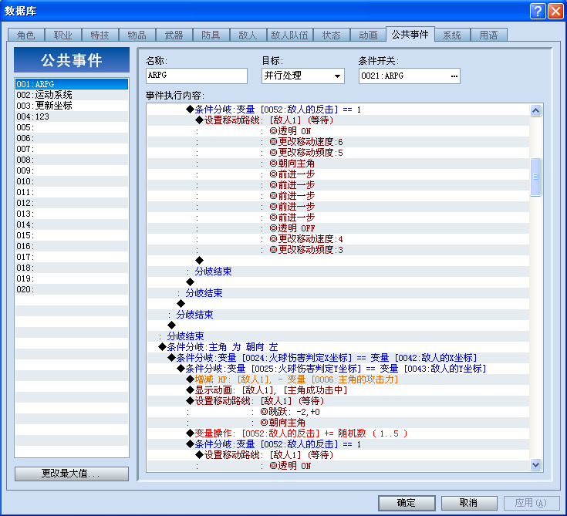Select the 跳跃: -2,+0 line
The width and height of the screenshot is (567, 516).
[x=338, y=412]
